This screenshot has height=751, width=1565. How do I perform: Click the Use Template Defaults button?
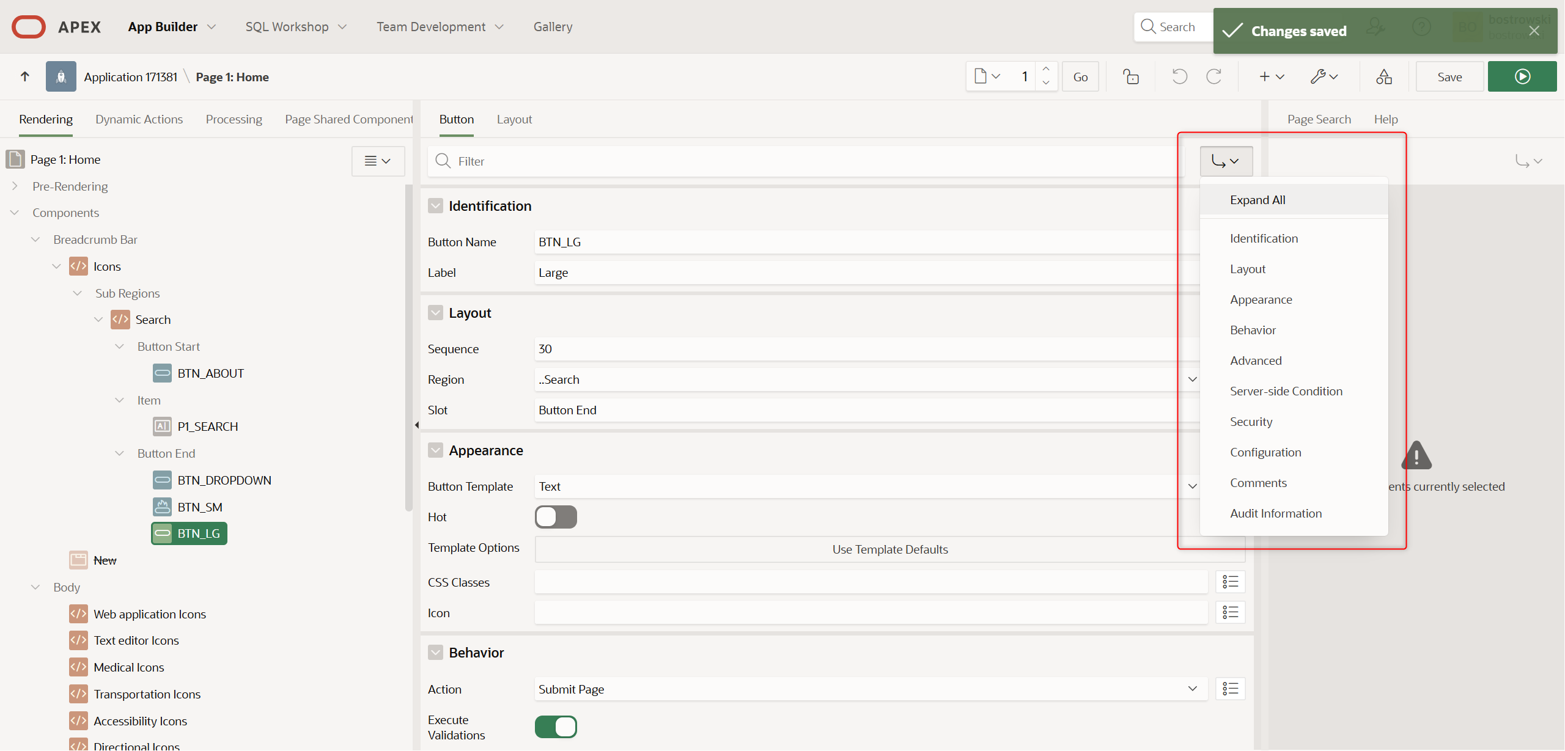point(889,549)
